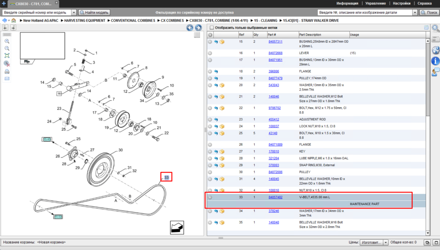Add row 33 V-BELT to basket
The height and width of the screenshot is (250, 440).
click(210, 197)
